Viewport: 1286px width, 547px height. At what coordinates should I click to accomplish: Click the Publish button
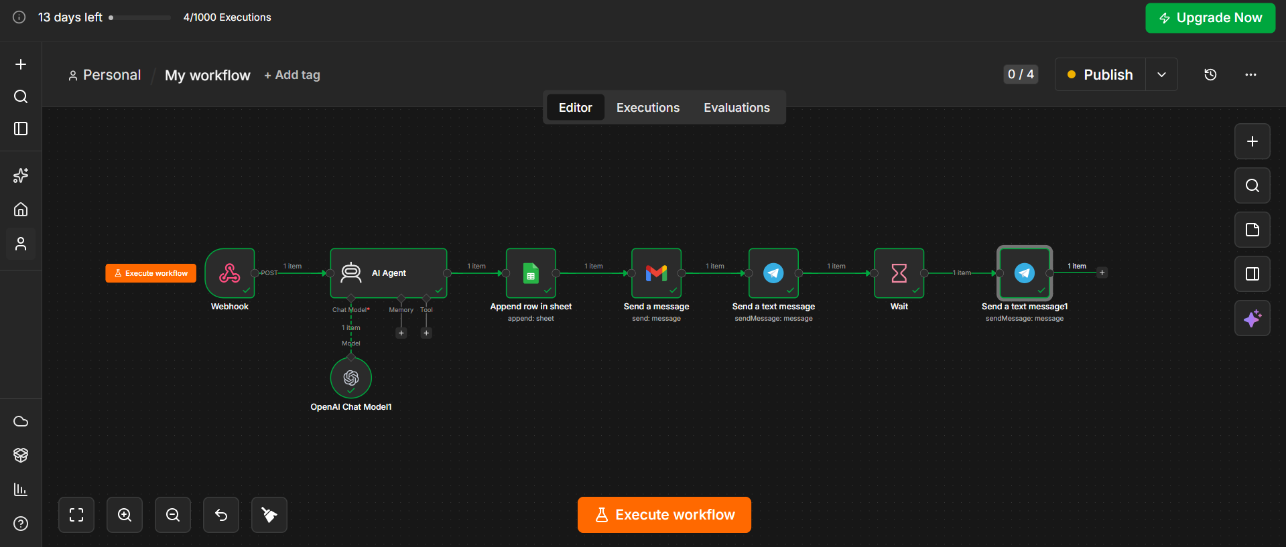click(x=1100, y=74)
